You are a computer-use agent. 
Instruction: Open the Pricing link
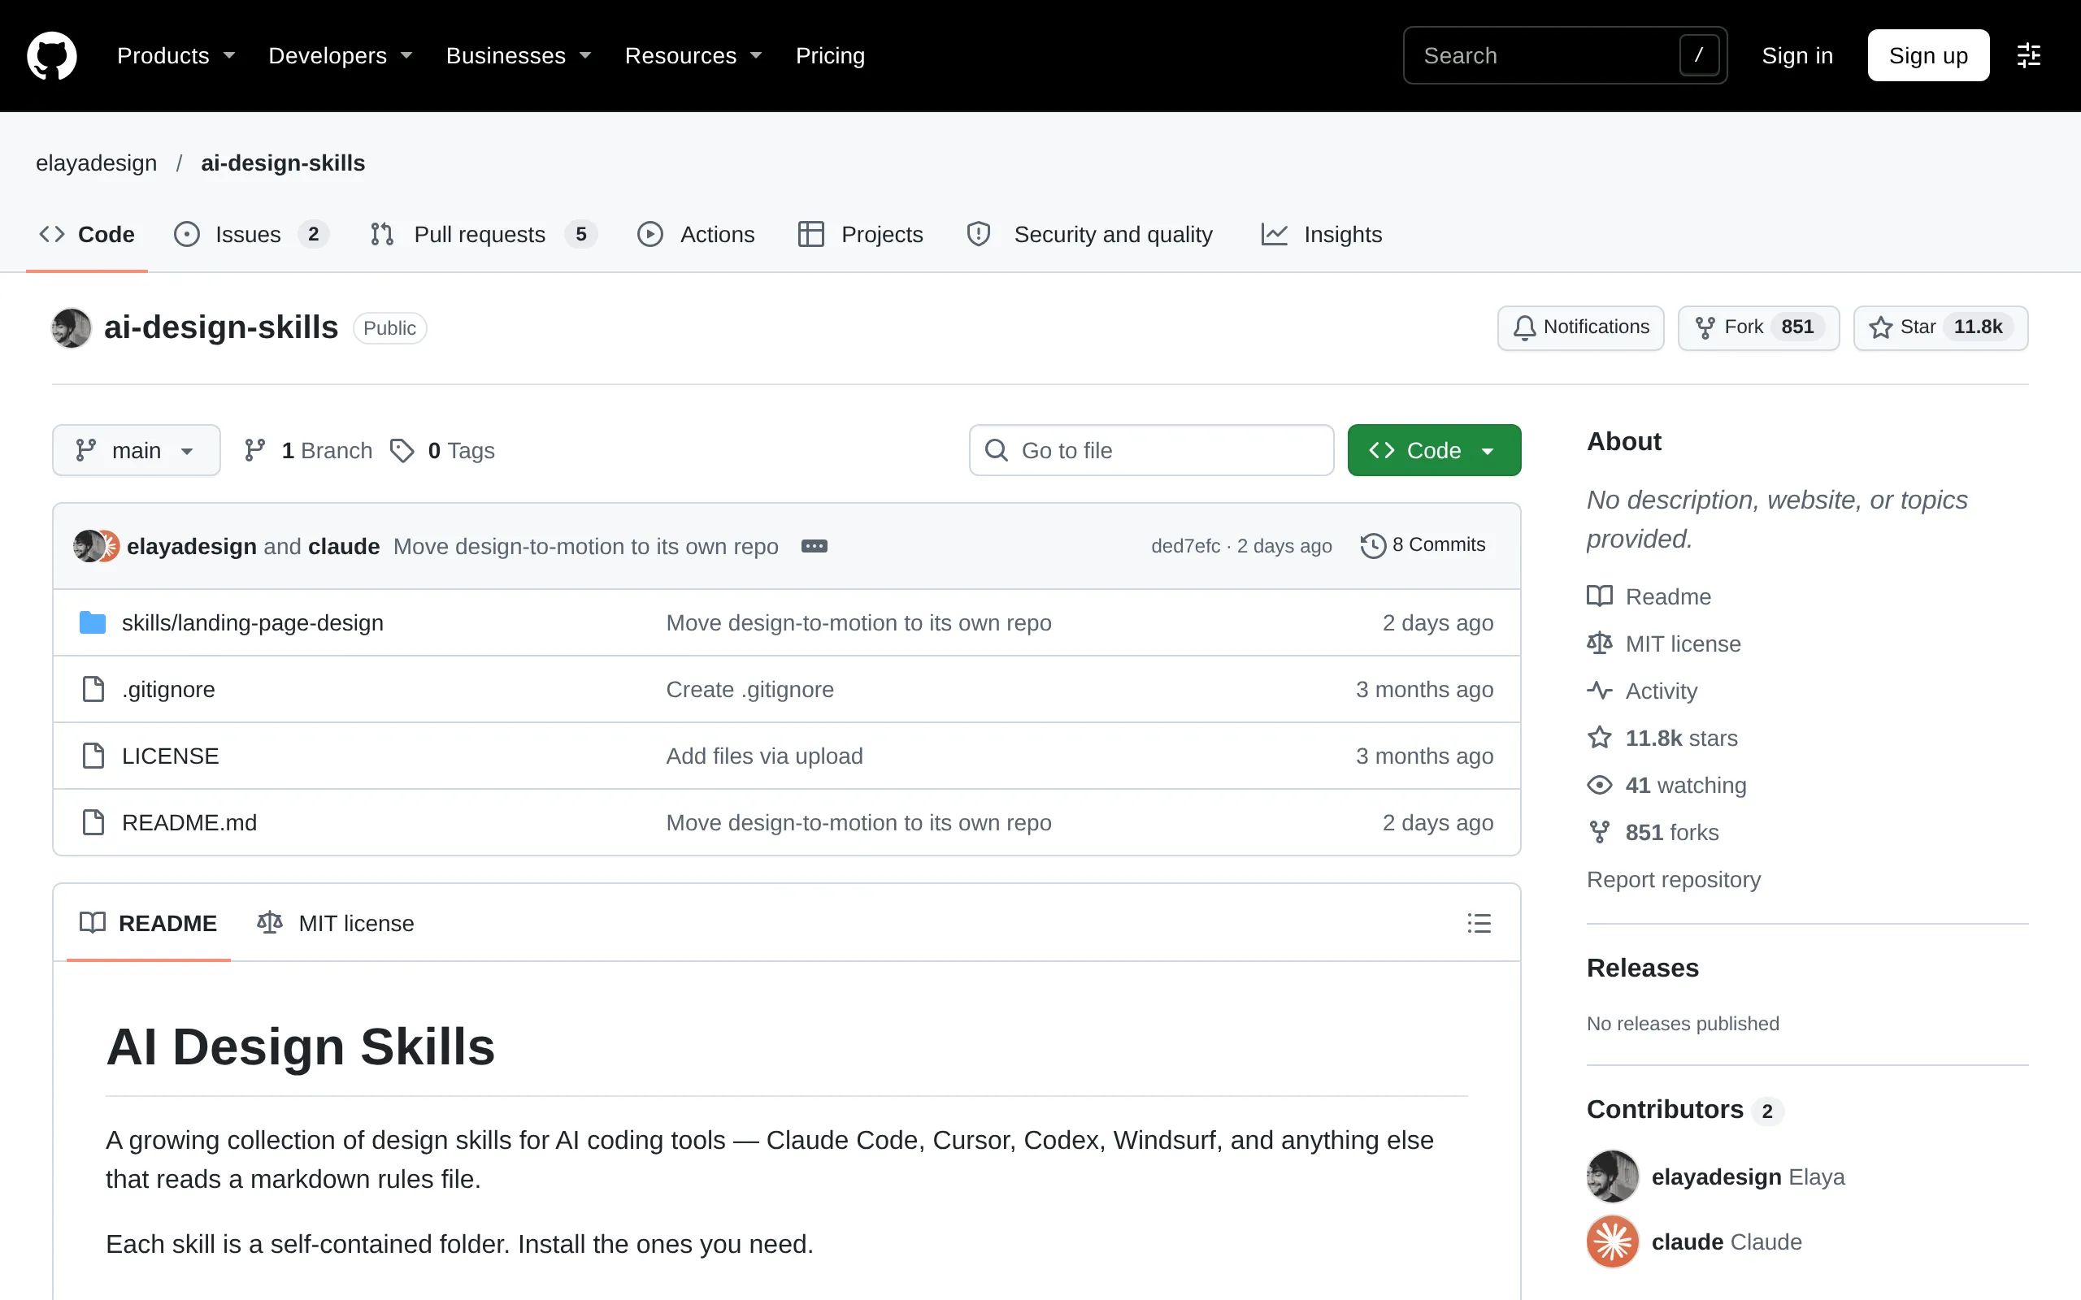tap(830, 56)
